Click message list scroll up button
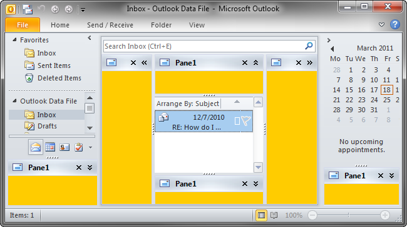Screen dimensions: 407x227 pos(258,102)
